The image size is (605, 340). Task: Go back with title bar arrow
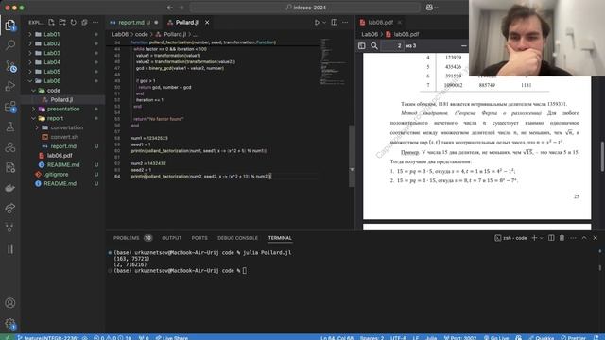tap(170, 8)
